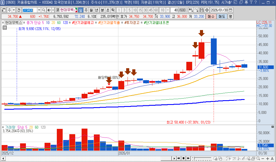Expand the stock code dropdown arrow

click(x=39, y=10)
